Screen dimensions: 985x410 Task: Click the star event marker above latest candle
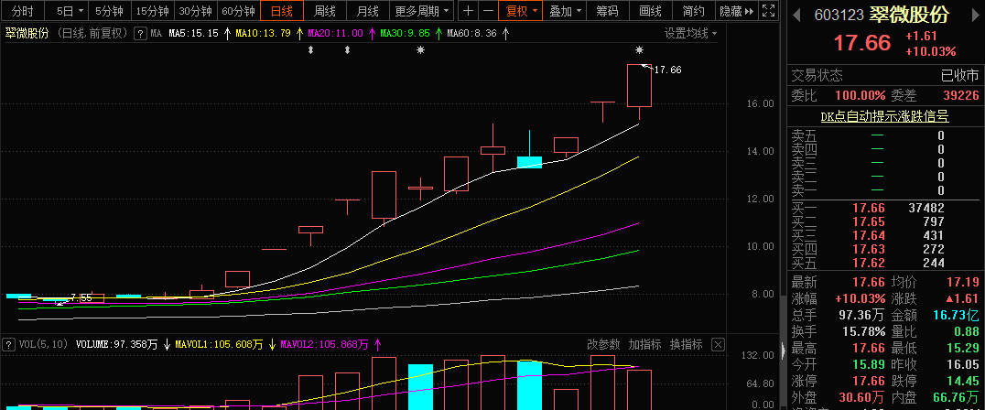pyautogui.click(x=639, y=50)
